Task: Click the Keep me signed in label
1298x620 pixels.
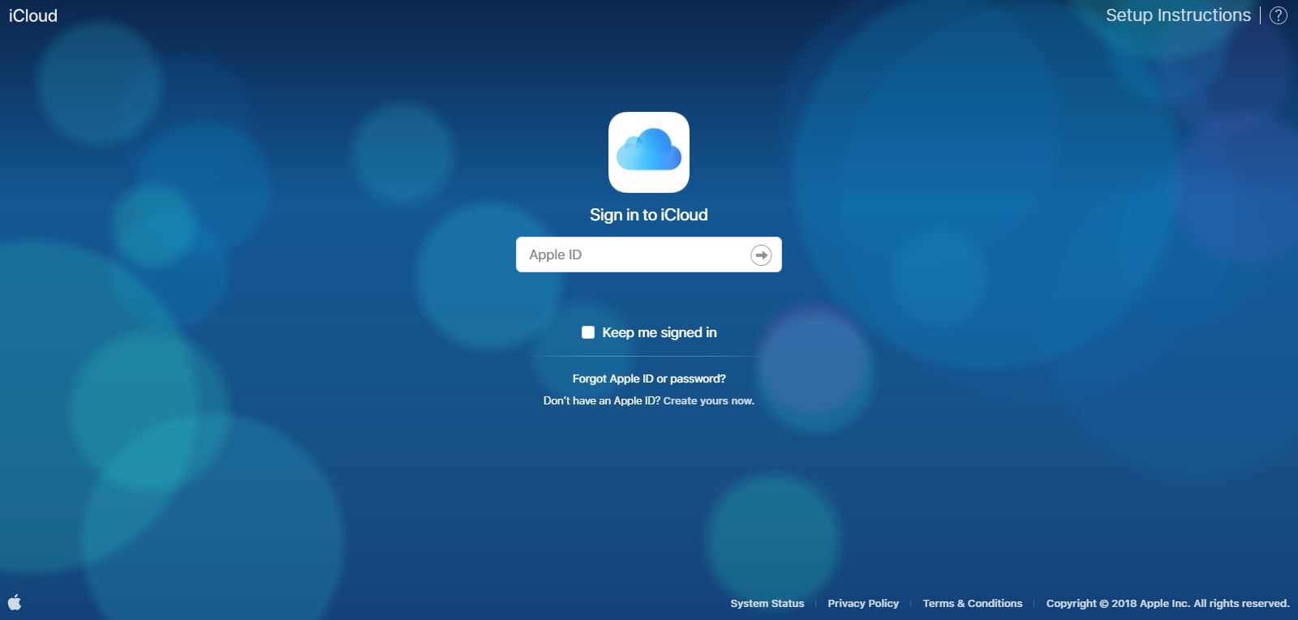Action: click(x=660, y=332)
